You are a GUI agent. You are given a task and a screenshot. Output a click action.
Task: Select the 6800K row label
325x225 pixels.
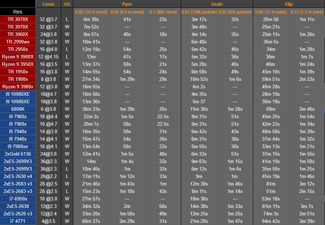point(18,109)
